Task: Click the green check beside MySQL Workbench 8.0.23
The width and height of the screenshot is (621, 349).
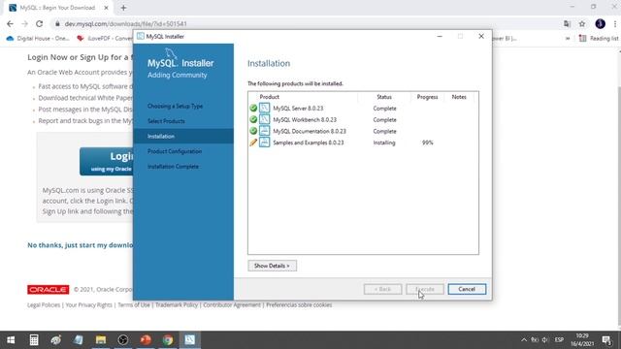Action: coord(253,119)
